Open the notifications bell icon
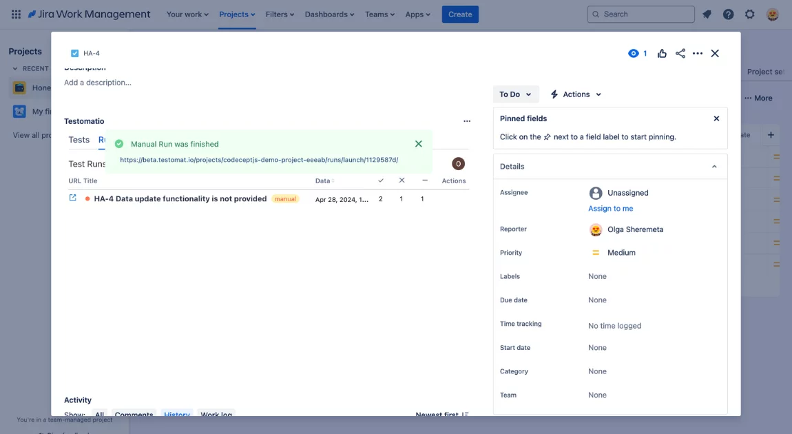The image size is (792, 434). tap(707, 14)
